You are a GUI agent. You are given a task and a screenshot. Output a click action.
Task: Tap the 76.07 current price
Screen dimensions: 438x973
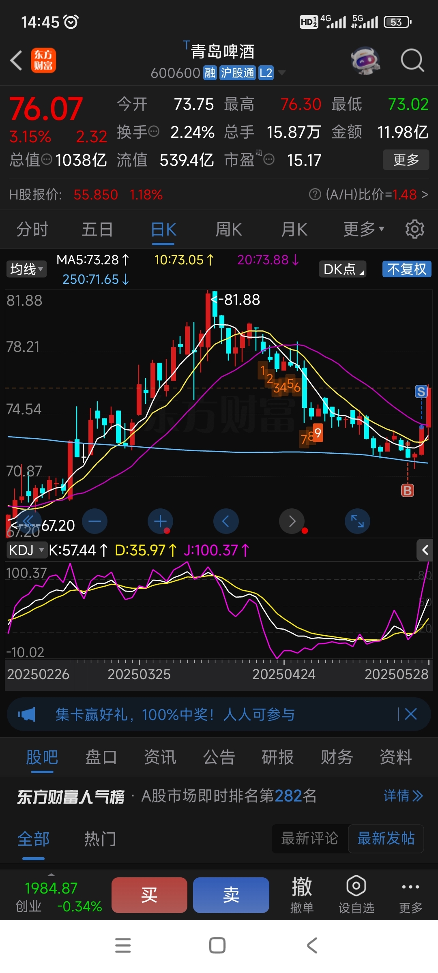click(46, 109)
